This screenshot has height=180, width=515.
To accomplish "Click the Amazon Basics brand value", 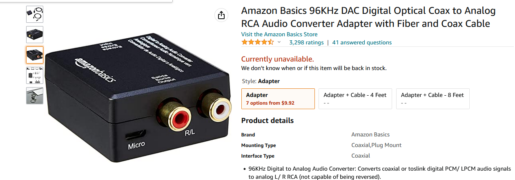I will coord(370,134).
